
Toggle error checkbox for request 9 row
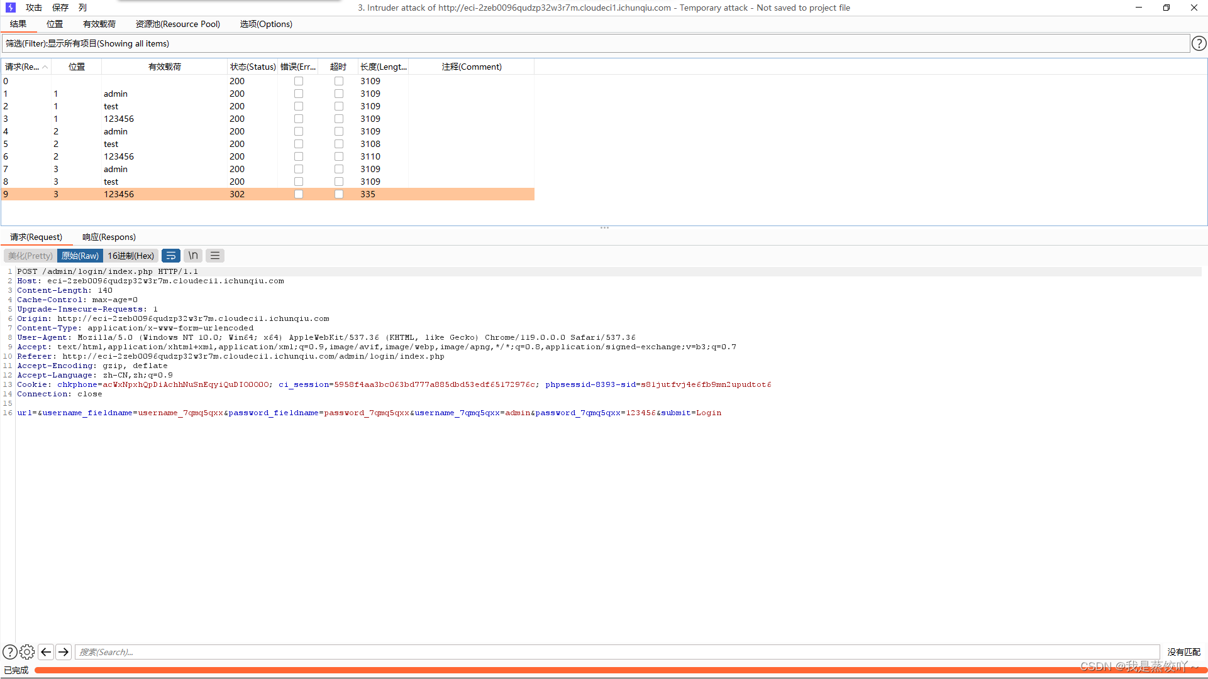click(x=299, y=194)
